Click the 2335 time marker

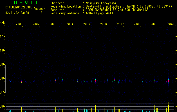pyautogui.click(x=87, y=24)
